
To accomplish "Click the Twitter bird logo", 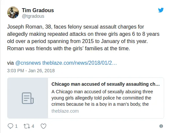I will (x=161, y=10).
